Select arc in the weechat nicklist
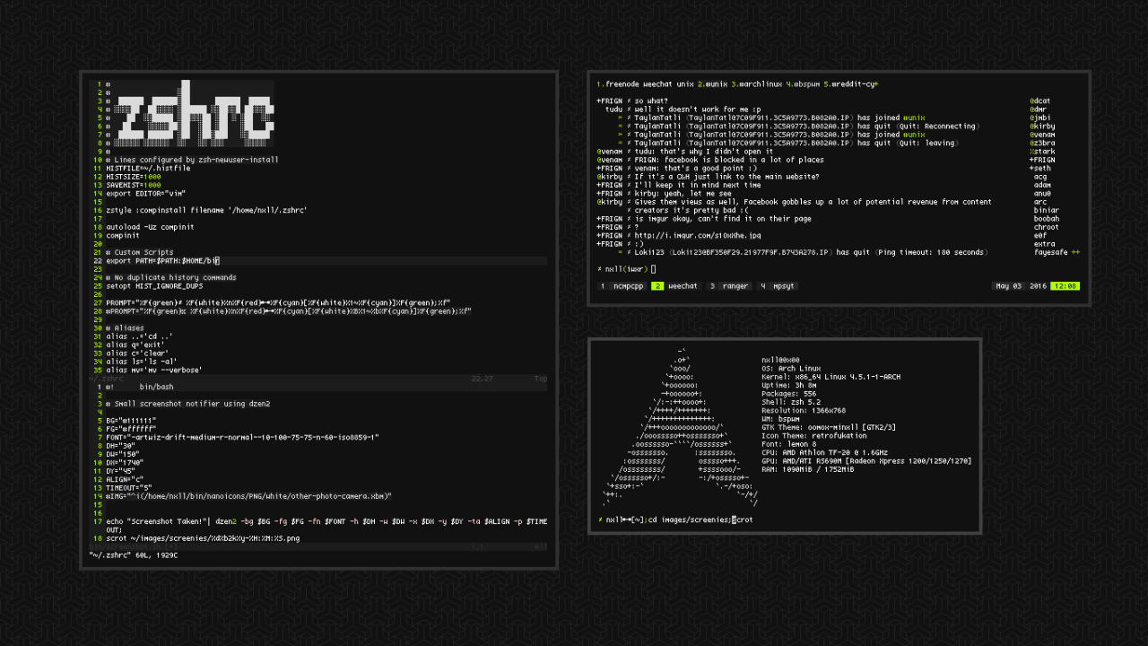This screenshot has width=1148, height=646. (1040, 202)
